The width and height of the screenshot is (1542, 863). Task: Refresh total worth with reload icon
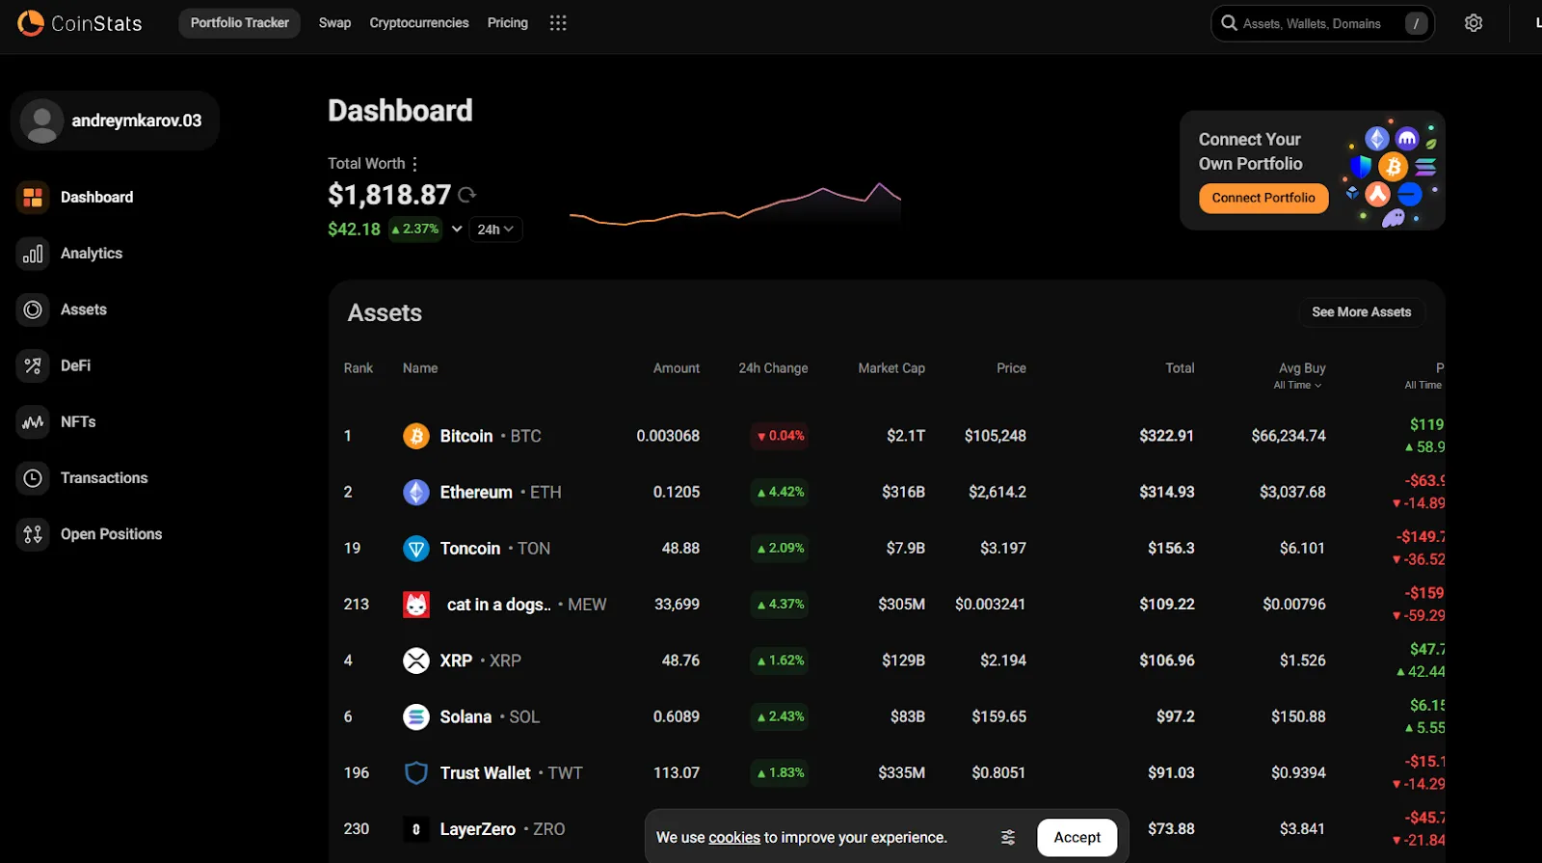(467, 195)
